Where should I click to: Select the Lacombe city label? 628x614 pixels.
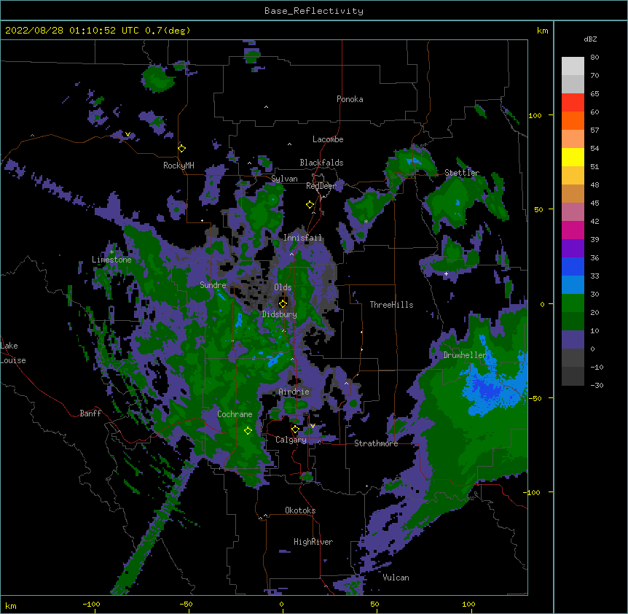[328, 139]
